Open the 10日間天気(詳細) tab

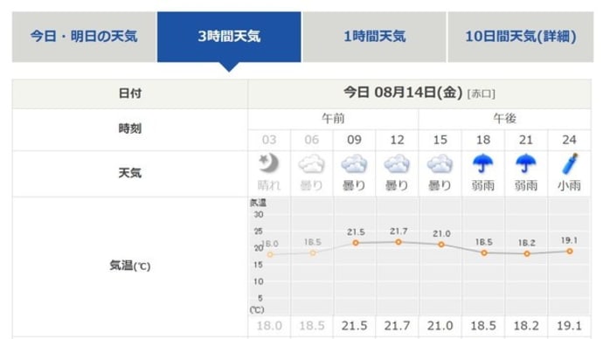(521, 37)
